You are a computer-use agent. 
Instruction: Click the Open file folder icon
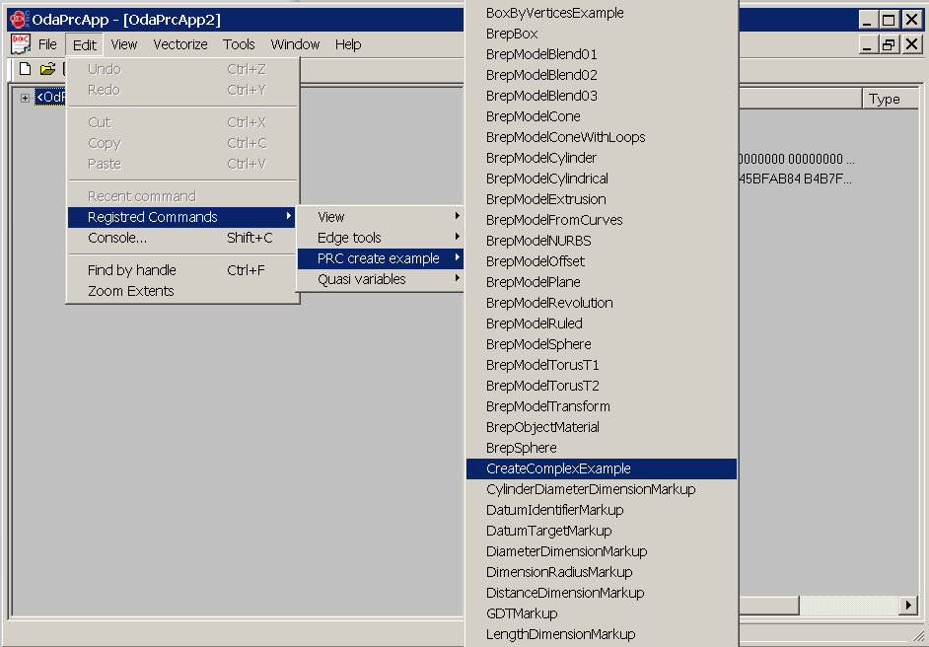(47, 69)
